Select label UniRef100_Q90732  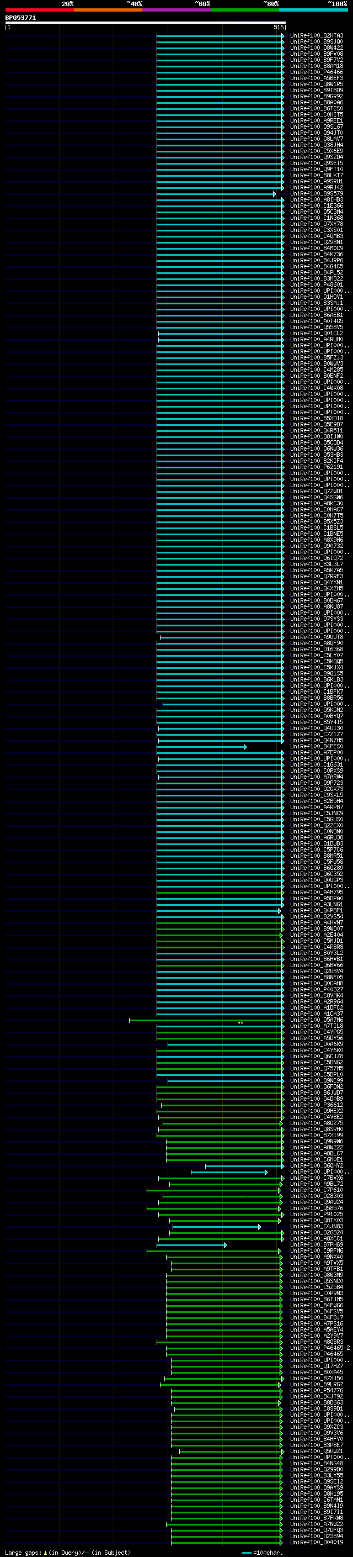click(x=317, y=546)
